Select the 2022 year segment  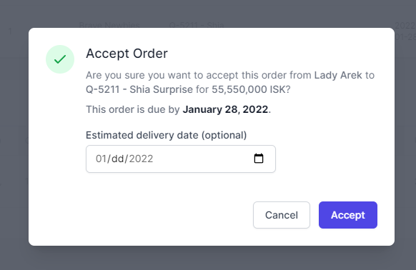(141, 159)
